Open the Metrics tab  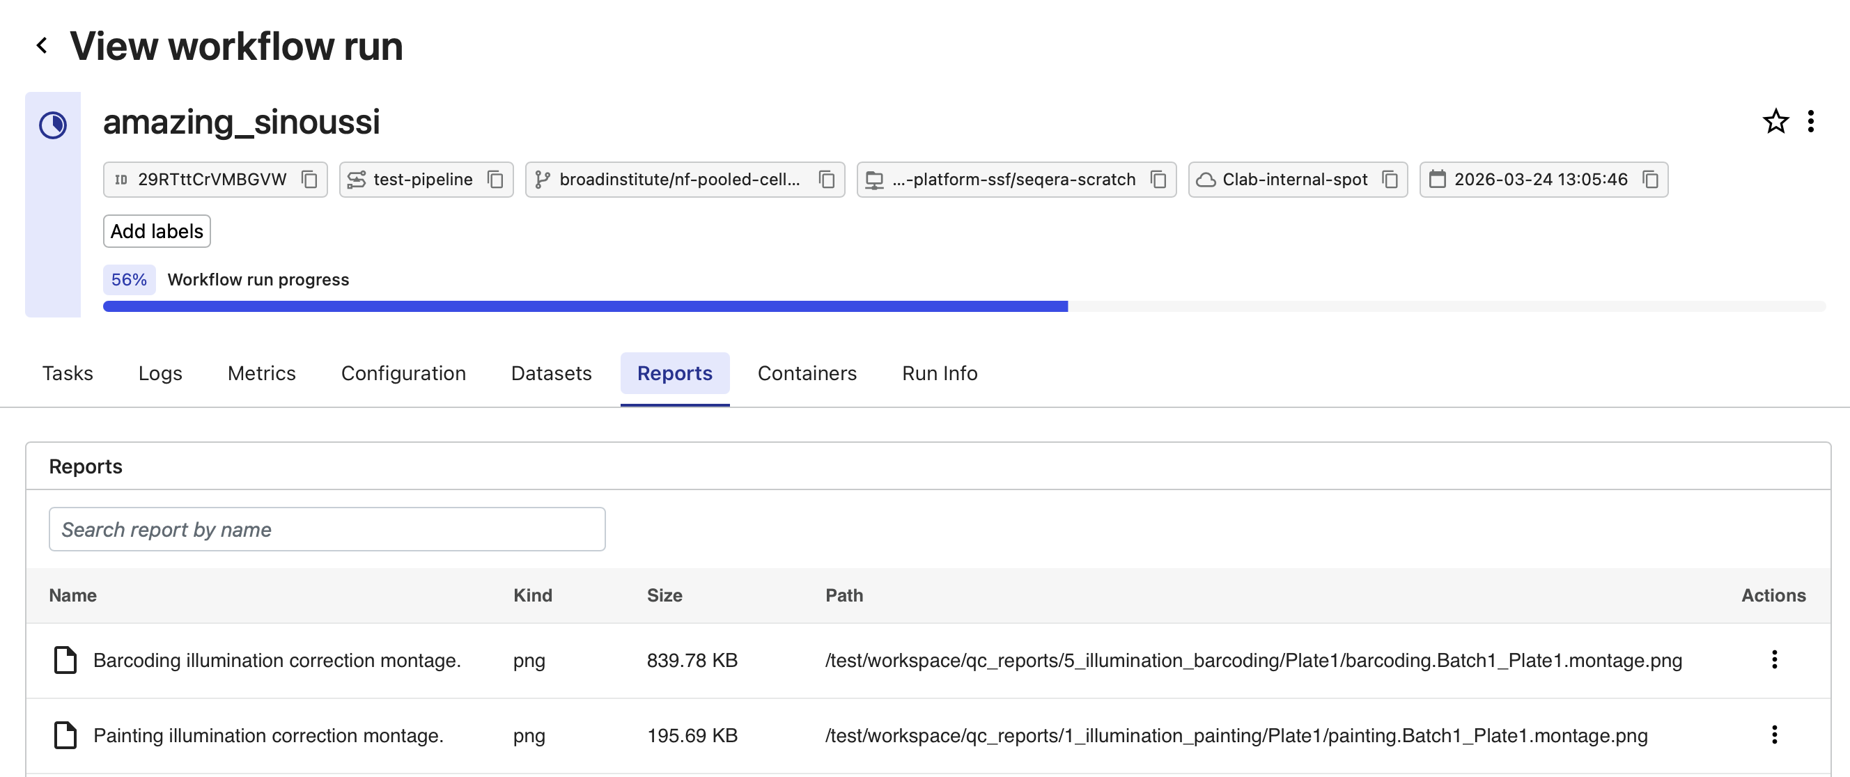(x=261, y=373)
